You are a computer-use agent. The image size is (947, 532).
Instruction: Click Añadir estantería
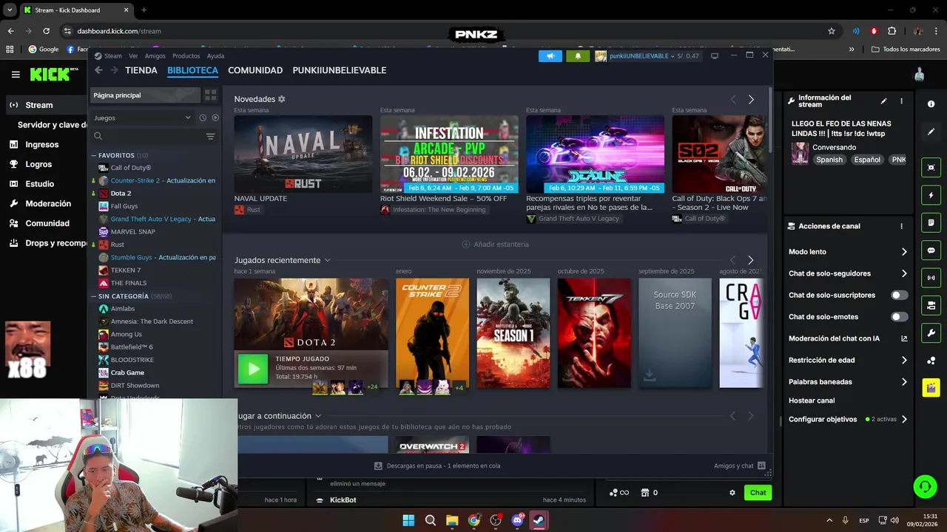(x=496, y=244)
